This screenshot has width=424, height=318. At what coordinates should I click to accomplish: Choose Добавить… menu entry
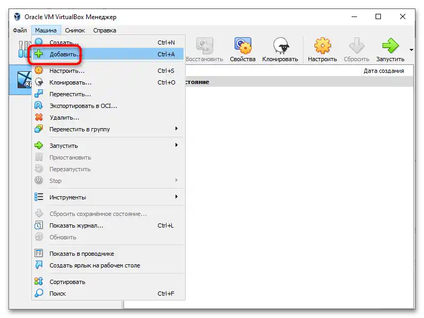pyautogui.click(x=108, y=54)
